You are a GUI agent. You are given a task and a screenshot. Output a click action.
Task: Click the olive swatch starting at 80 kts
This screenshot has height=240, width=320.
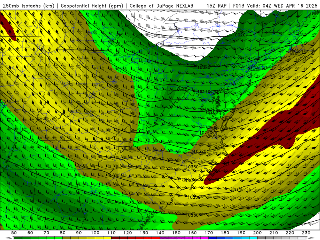pyautogui.click(x=66, y=238)
